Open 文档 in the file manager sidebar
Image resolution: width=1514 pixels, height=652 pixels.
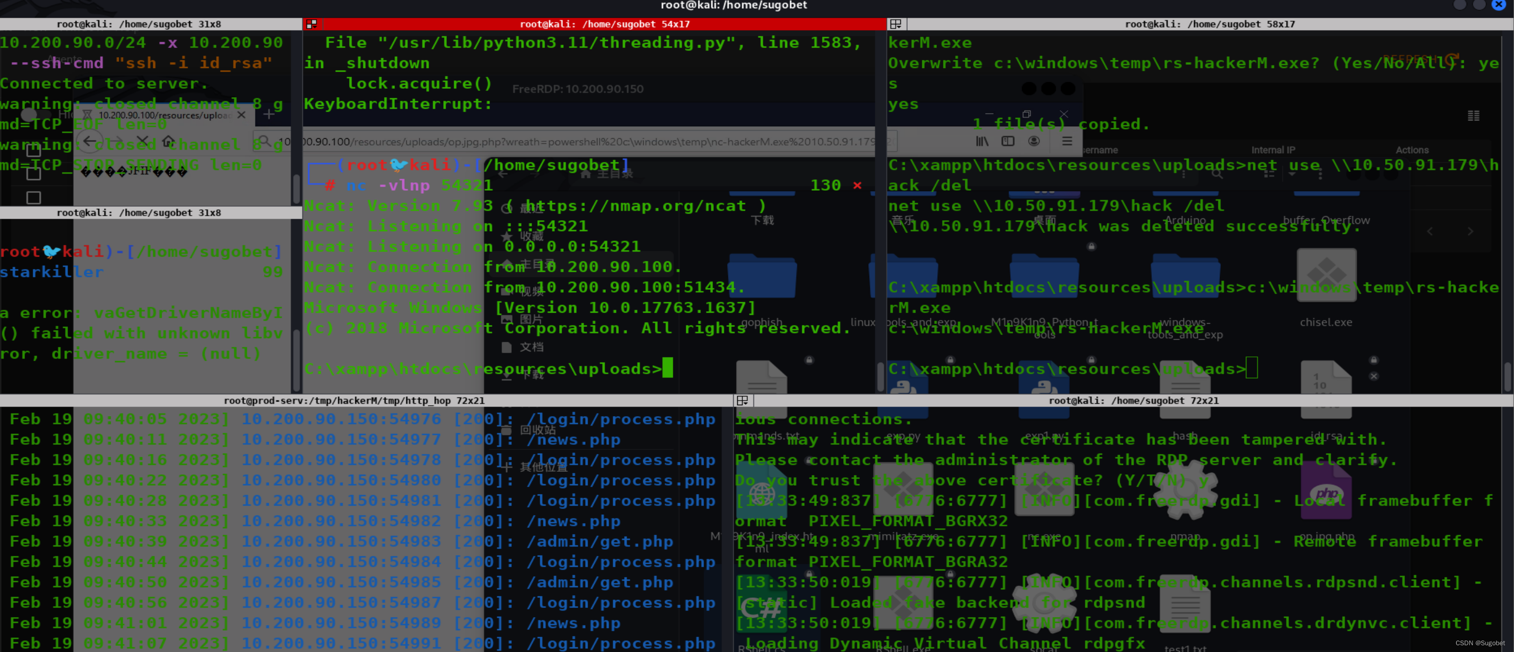click(x=524, y=347)
